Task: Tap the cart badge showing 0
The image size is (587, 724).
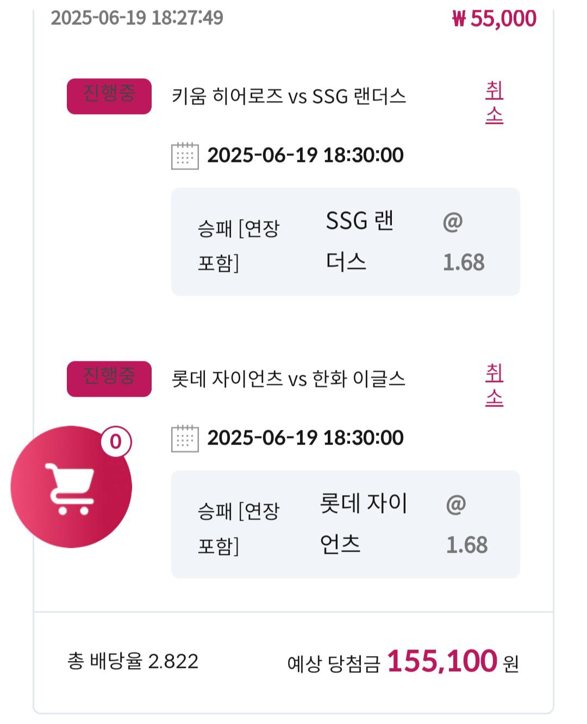Action: point(116,441)
